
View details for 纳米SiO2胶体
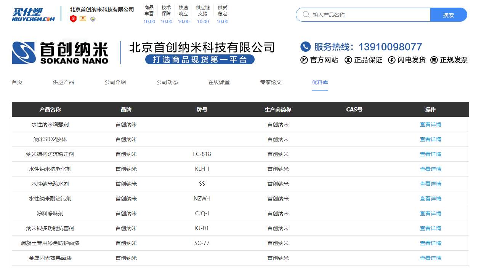tap(431, 139)
